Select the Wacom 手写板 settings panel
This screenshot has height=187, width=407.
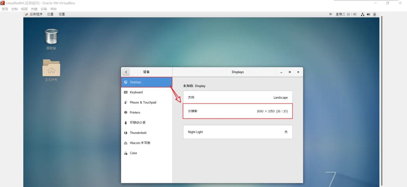click(141, 143)
